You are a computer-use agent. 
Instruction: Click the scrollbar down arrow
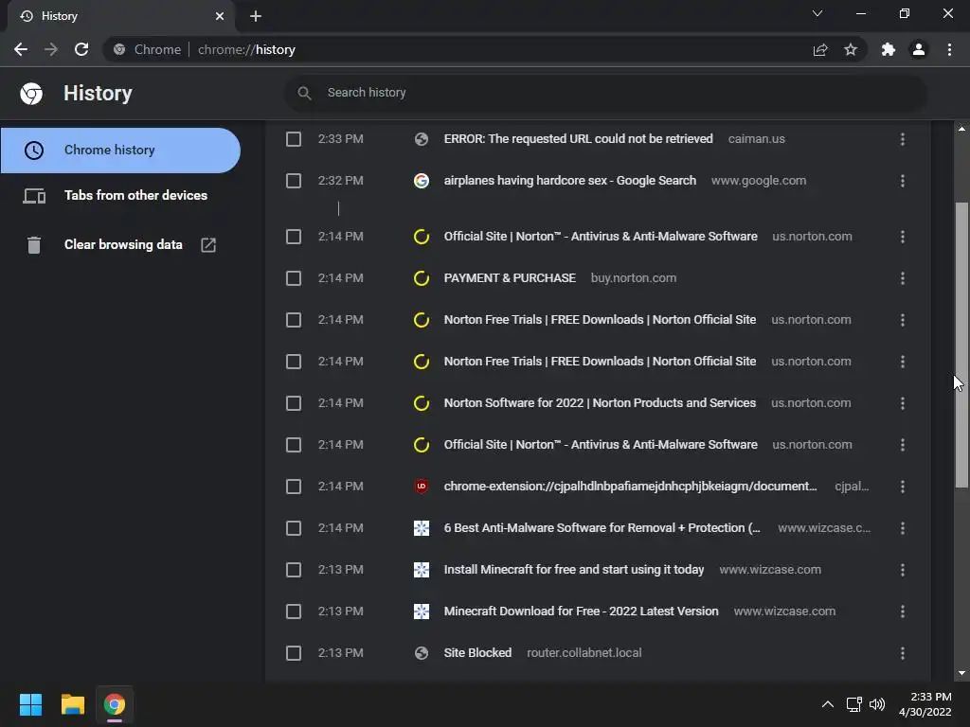point(961,673)
